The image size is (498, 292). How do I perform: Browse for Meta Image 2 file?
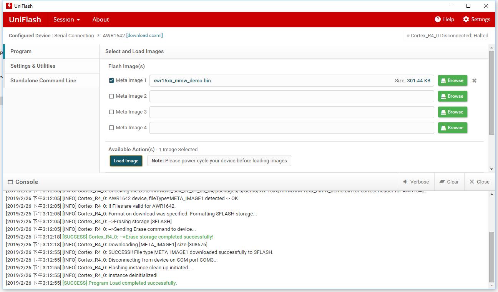pos(453,96)
